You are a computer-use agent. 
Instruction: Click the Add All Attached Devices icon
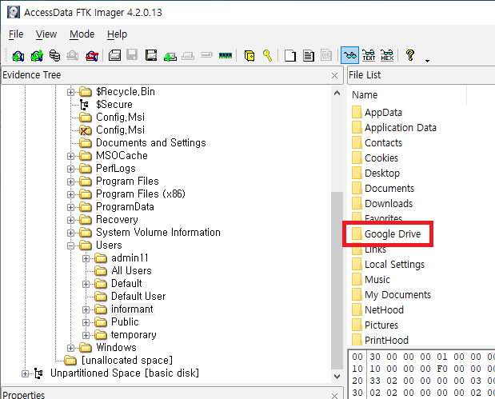[37, 55]
